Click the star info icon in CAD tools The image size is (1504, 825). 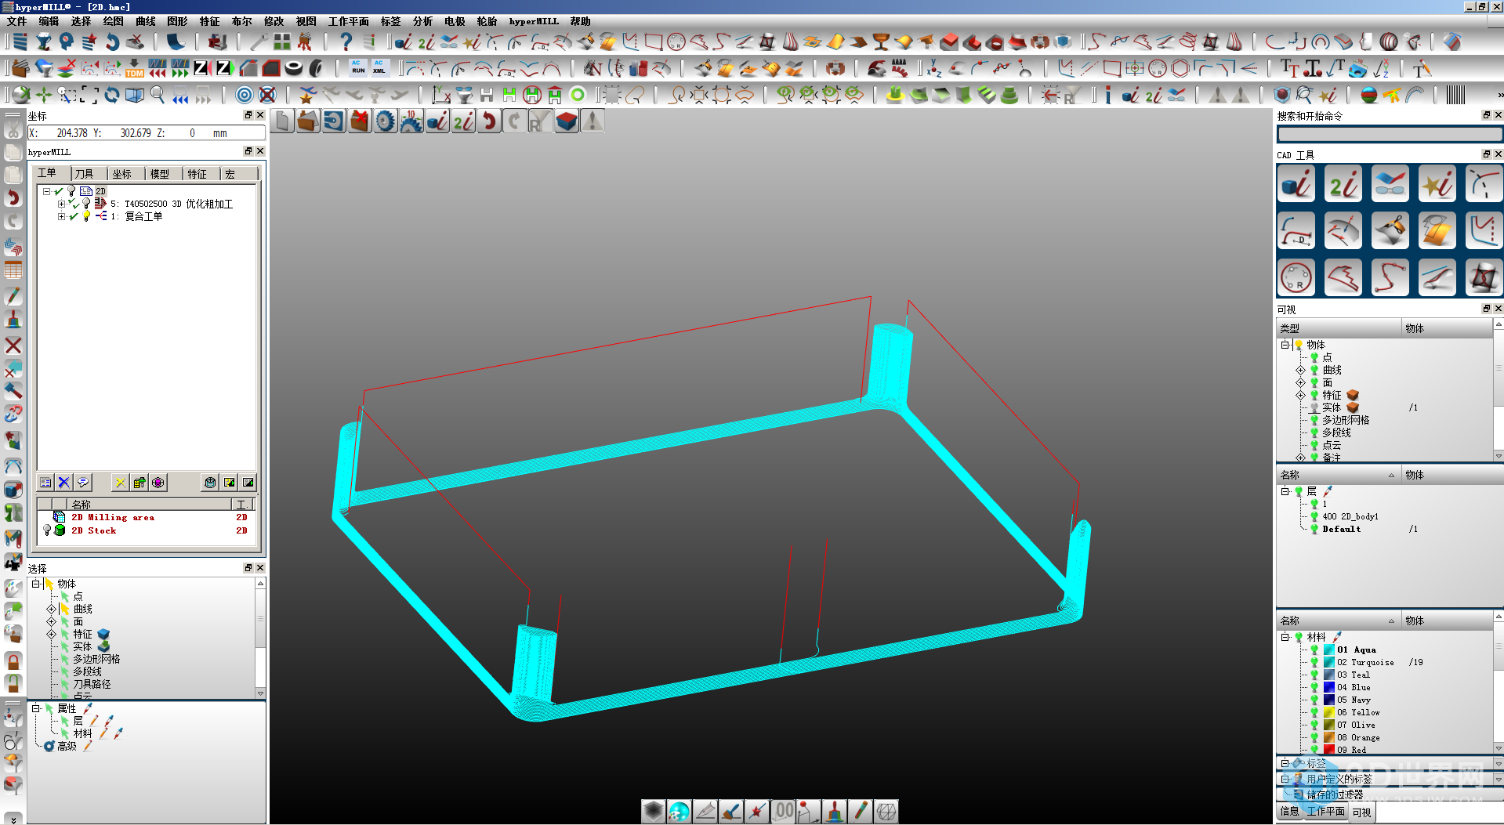point(1437,185)
